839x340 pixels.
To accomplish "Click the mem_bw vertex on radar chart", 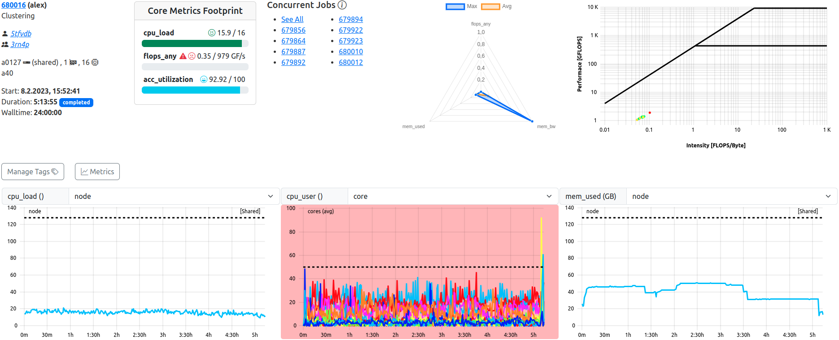I will click(532, 121).
